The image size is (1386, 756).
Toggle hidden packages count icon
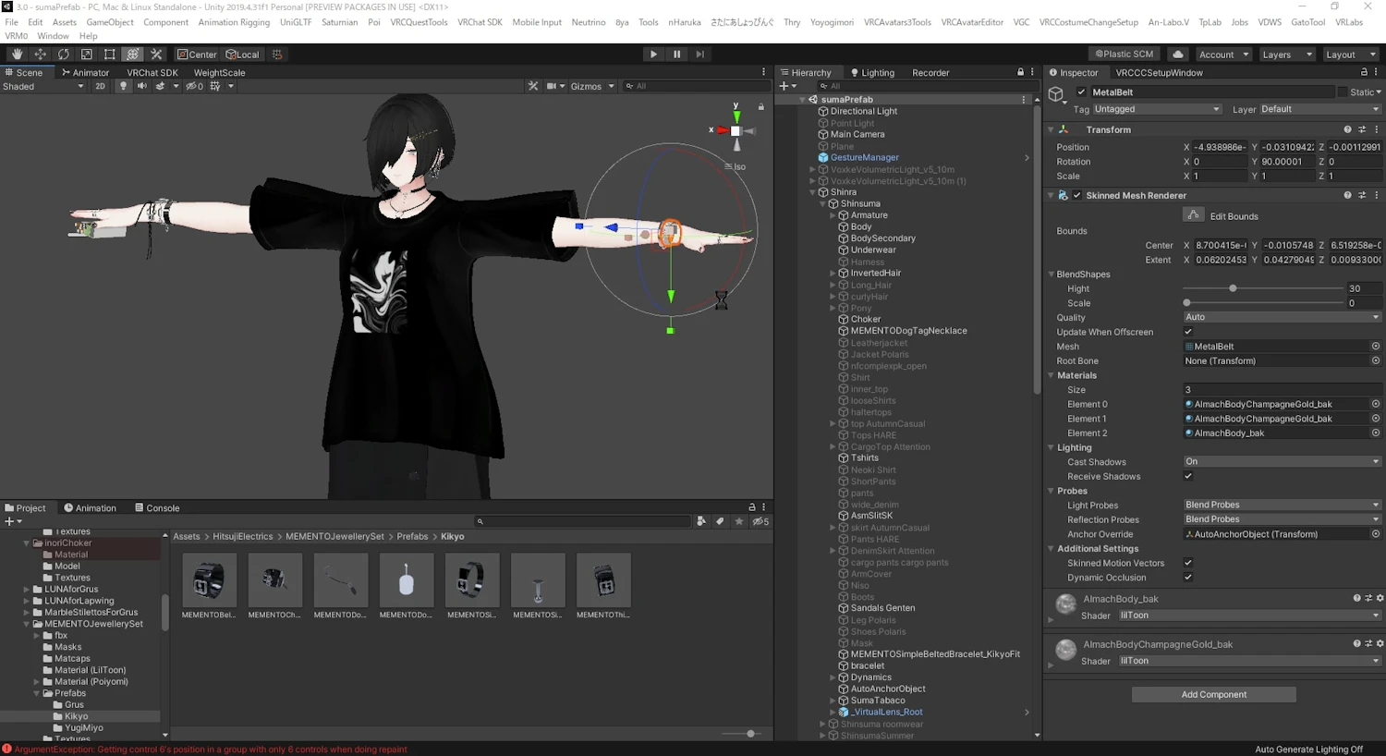(x=760, y=521)
